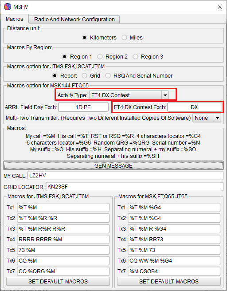227x291 pixels.
Task: Open the Activity Type dropdown
Action: (129, 95)
